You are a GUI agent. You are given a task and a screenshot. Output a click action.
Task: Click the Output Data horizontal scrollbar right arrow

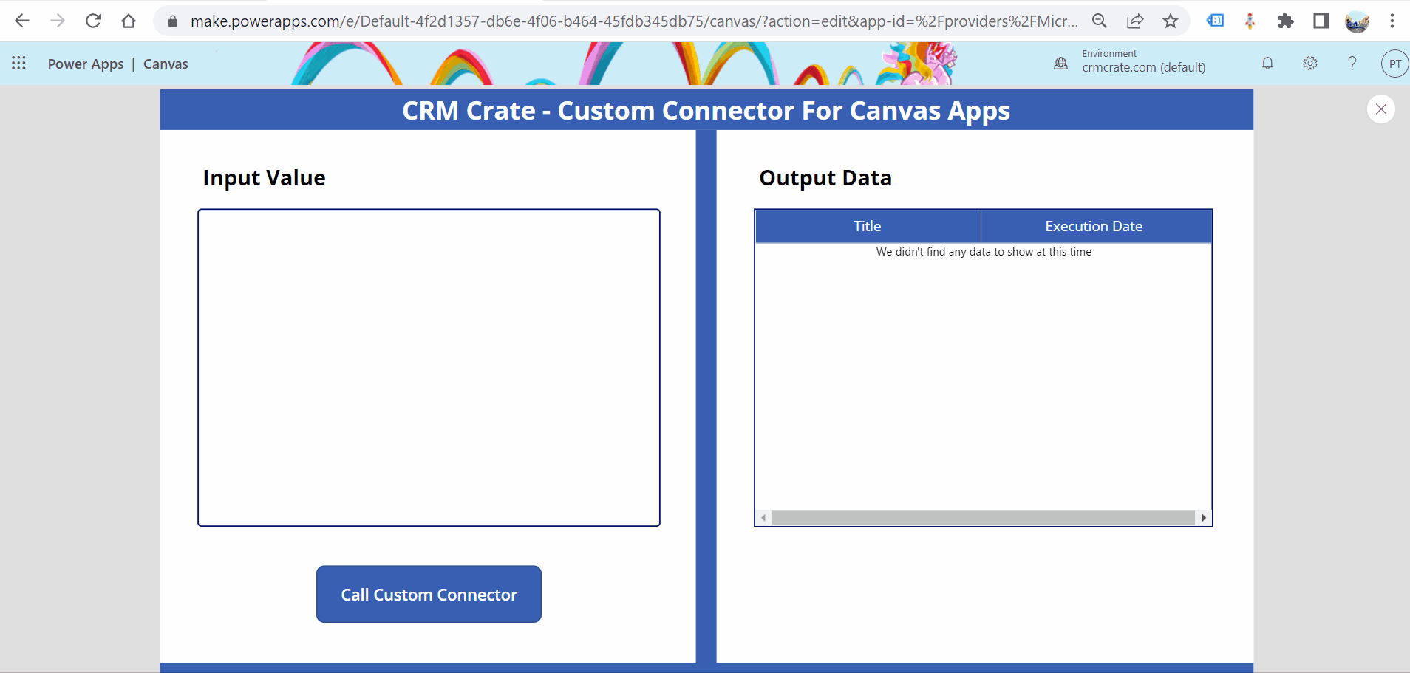pyautogui.click(x=1204, y=517)
